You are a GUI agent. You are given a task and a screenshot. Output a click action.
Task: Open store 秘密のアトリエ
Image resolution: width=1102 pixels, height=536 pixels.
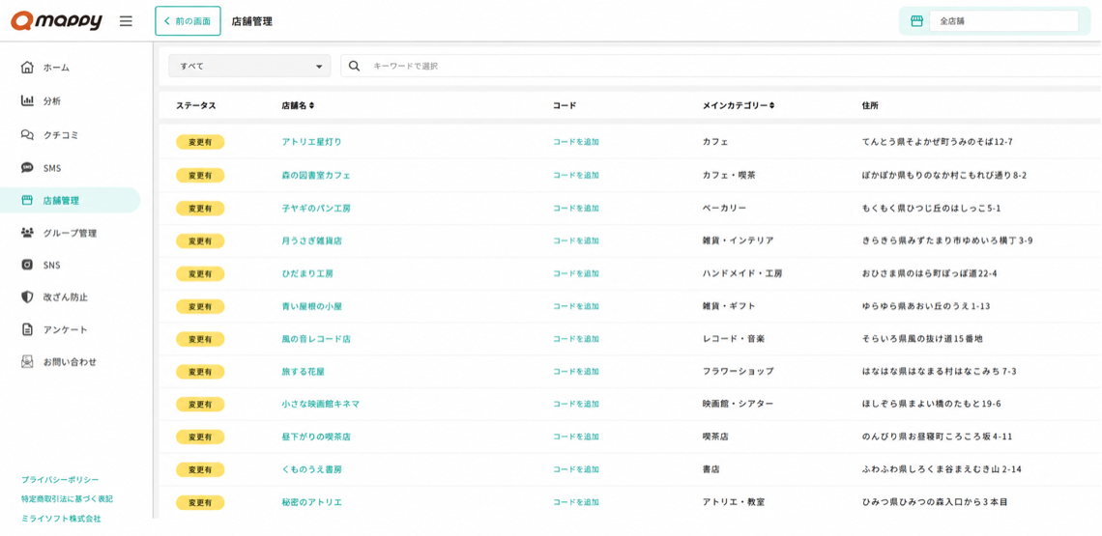tap(311, 502)
